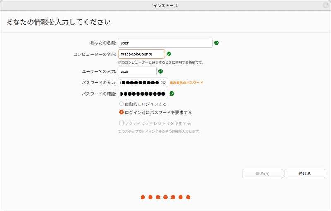Click the あなたの情報を入力してください heading
Image resolution: width=331 pixels, height=211 pixels.
click(58, 22)
